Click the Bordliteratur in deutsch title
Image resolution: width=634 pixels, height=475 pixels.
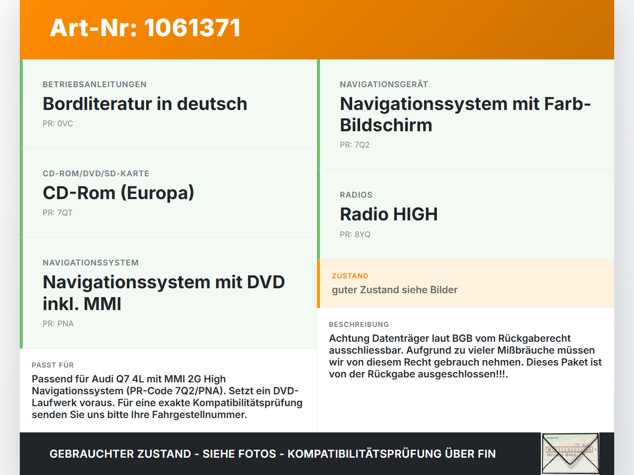coord(145,104)
